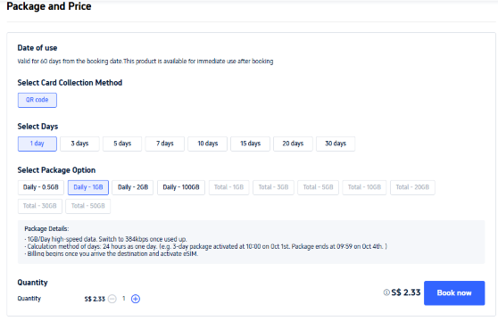Click the disabled Total - 50GB option
The image size is (498, 321).
coord(88,206)
